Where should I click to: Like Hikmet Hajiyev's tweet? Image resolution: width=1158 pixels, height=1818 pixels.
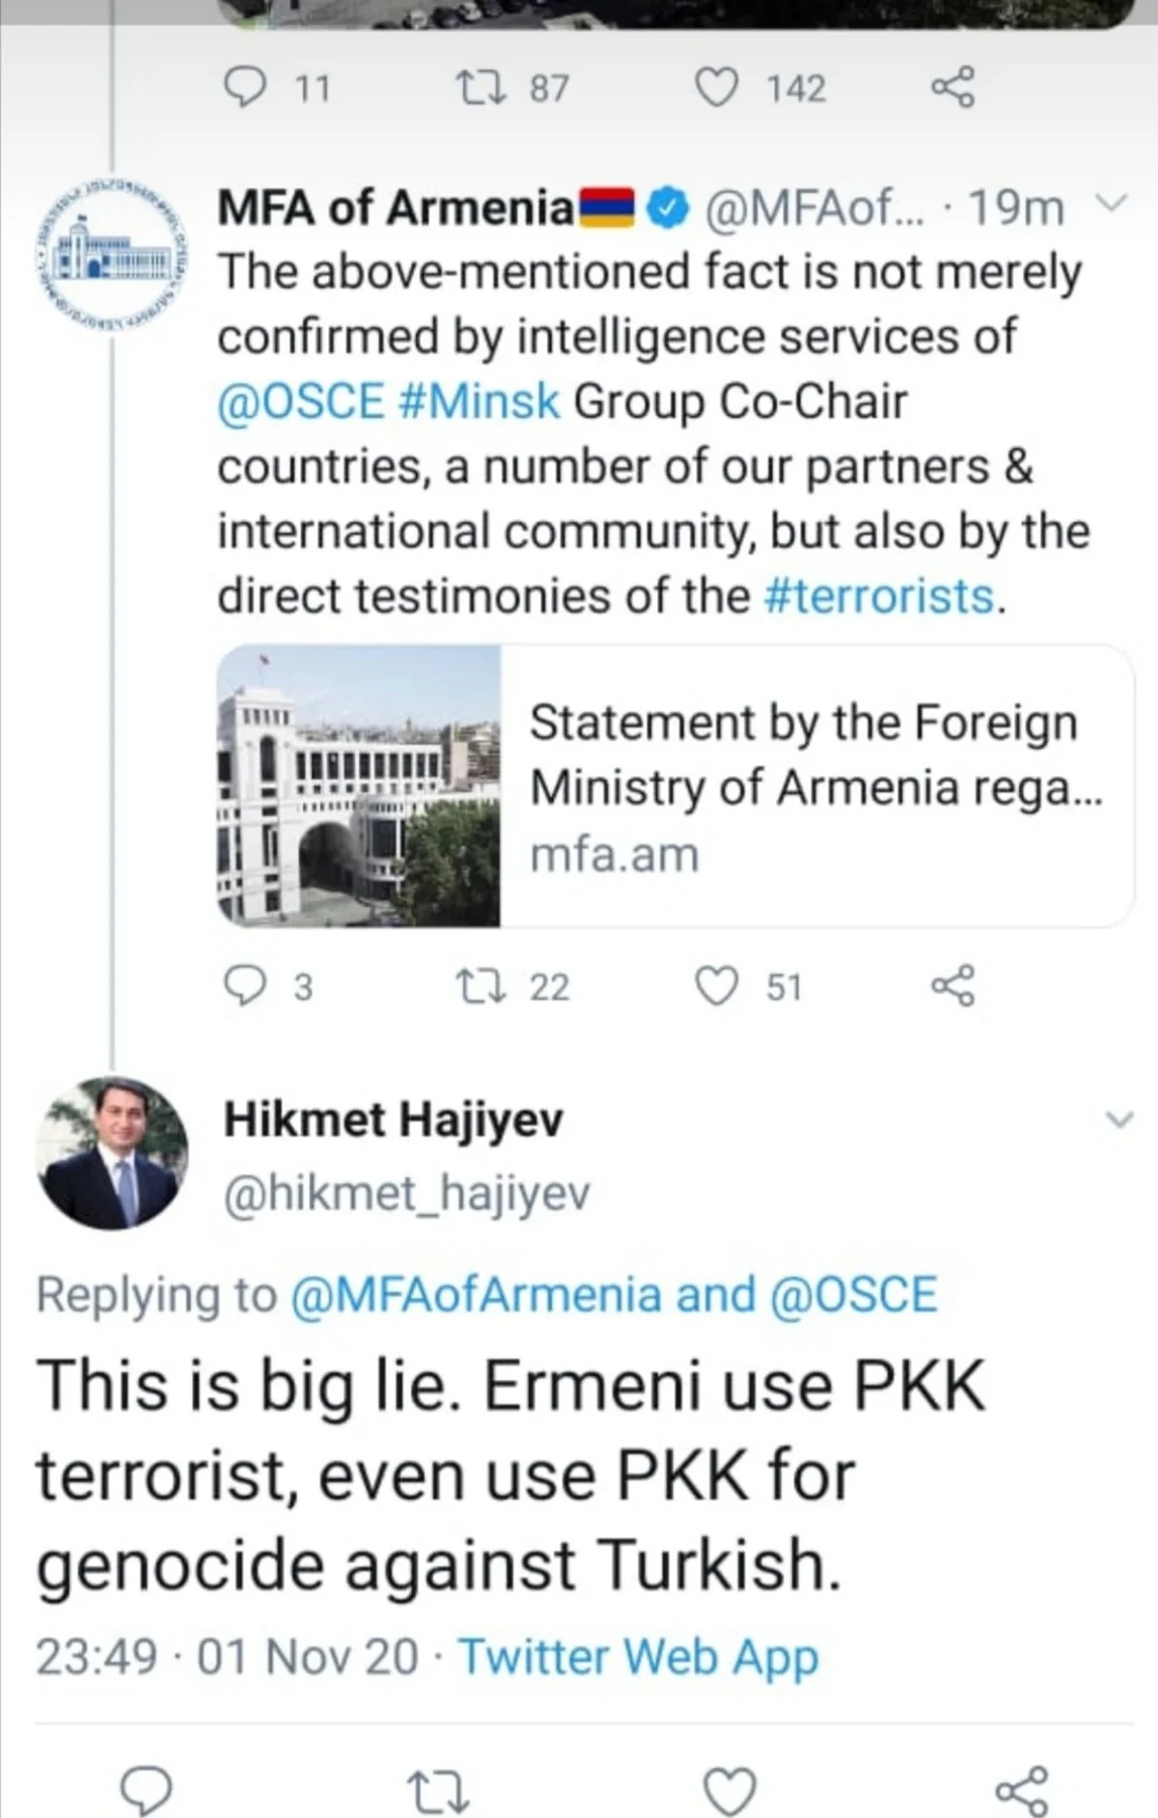(729, 1791)
